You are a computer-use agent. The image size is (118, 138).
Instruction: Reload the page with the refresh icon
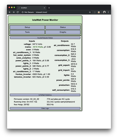[18, 12]
